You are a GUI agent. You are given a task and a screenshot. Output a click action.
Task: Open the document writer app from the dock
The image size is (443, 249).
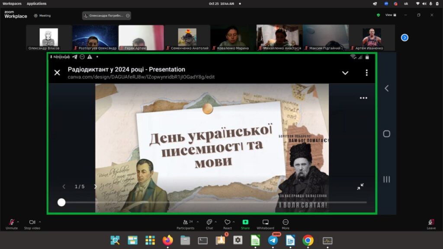click(x=290, y=240)
